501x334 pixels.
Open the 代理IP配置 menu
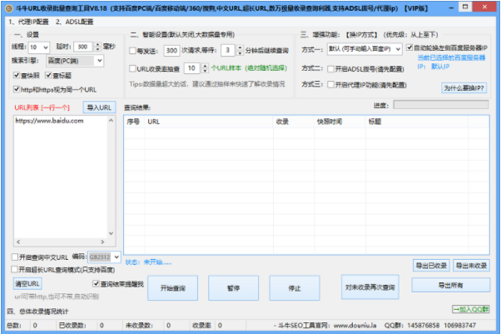[x=29, y=22]
